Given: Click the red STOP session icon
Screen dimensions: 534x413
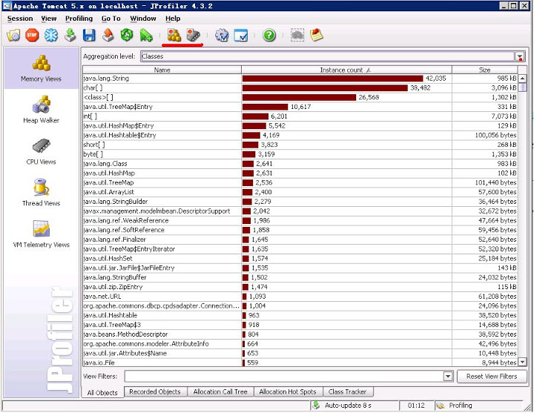Looking at the screenshot, I should (32, 35).
